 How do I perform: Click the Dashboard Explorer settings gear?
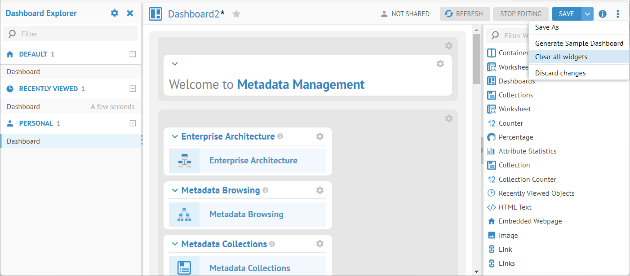(x=115, y=13)
